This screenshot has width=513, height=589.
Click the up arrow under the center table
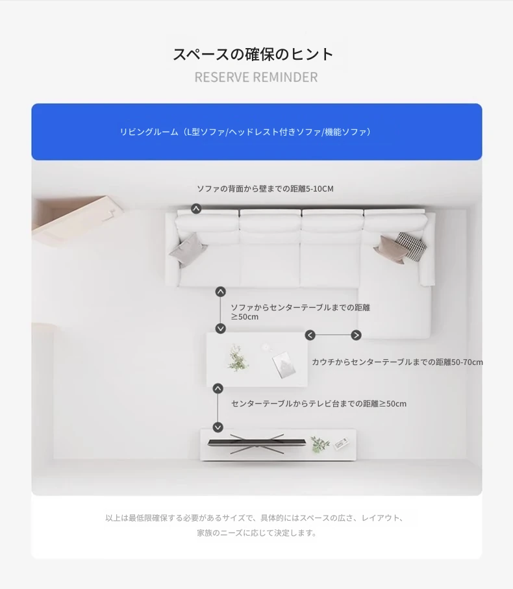point(218,388)
